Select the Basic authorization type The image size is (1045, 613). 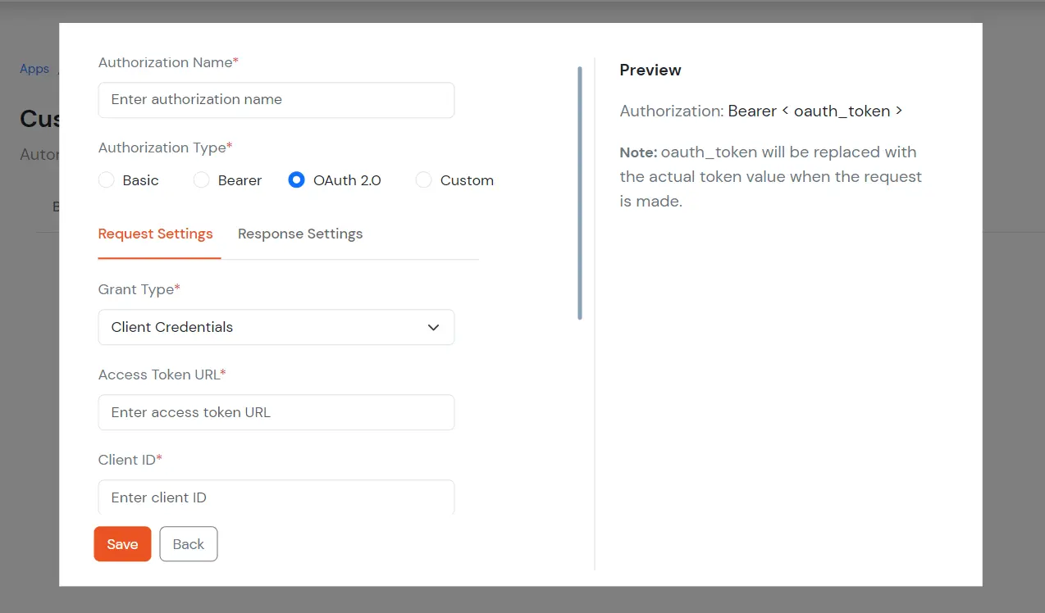coord(107,180)
